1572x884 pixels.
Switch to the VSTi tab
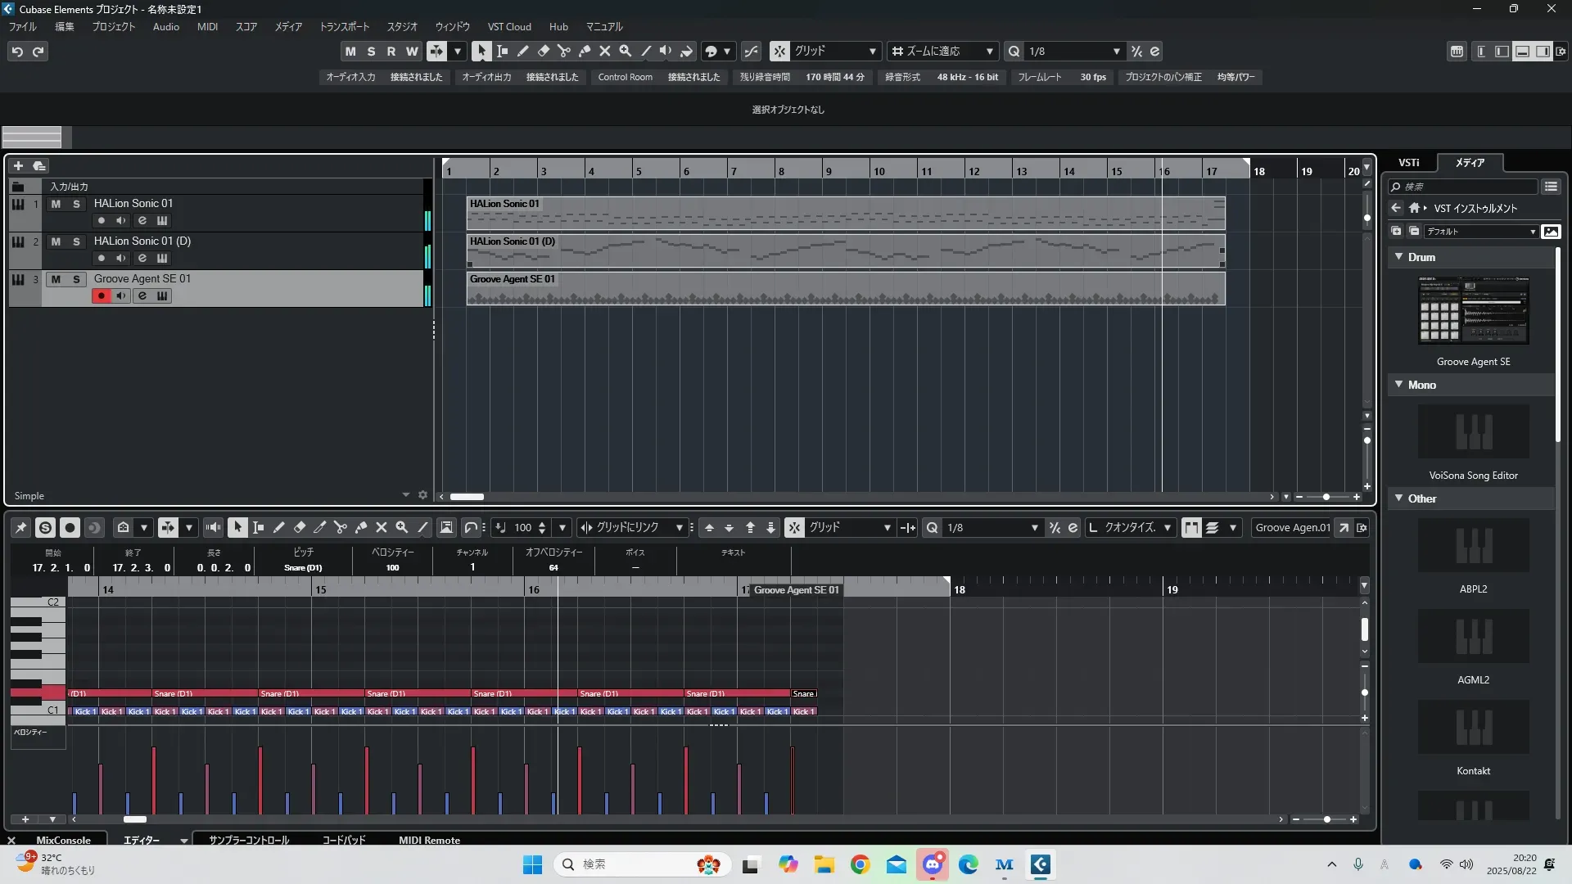[x=1408, y=162]
